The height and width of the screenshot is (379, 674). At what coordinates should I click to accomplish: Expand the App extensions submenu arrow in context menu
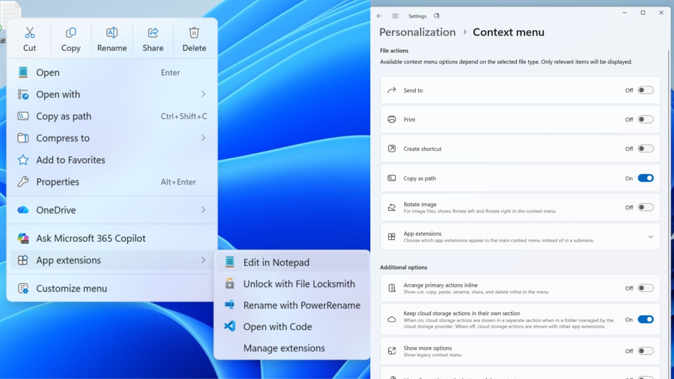pos(203,260)
